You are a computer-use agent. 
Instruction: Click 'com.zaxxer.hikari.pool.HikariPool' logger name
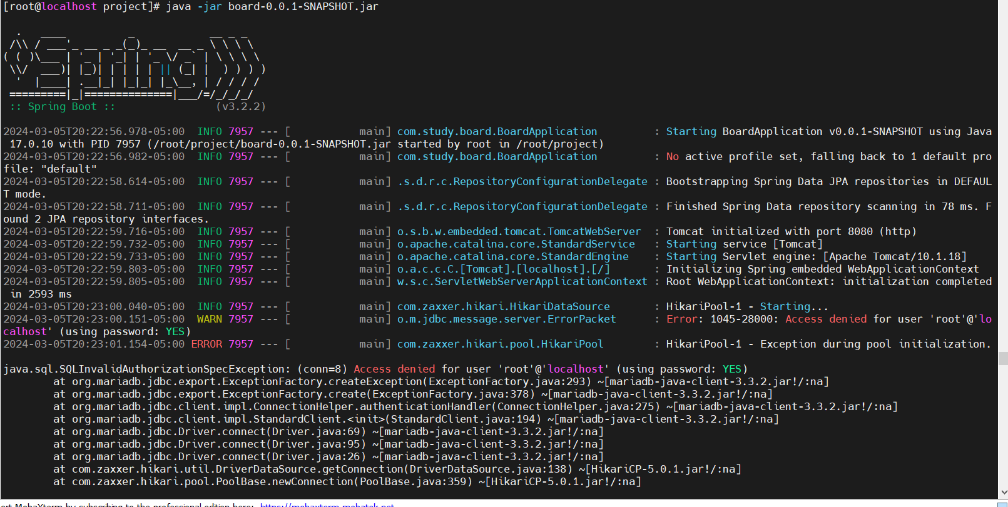pos(501,344)
